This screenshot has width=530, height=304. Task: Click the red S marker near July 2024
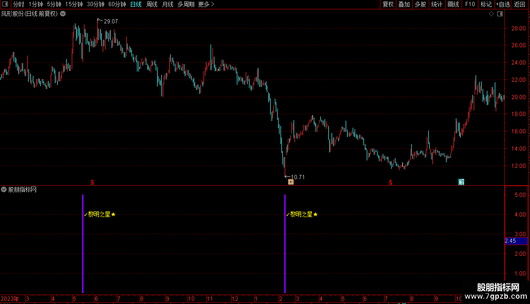(x=390, y=182)
